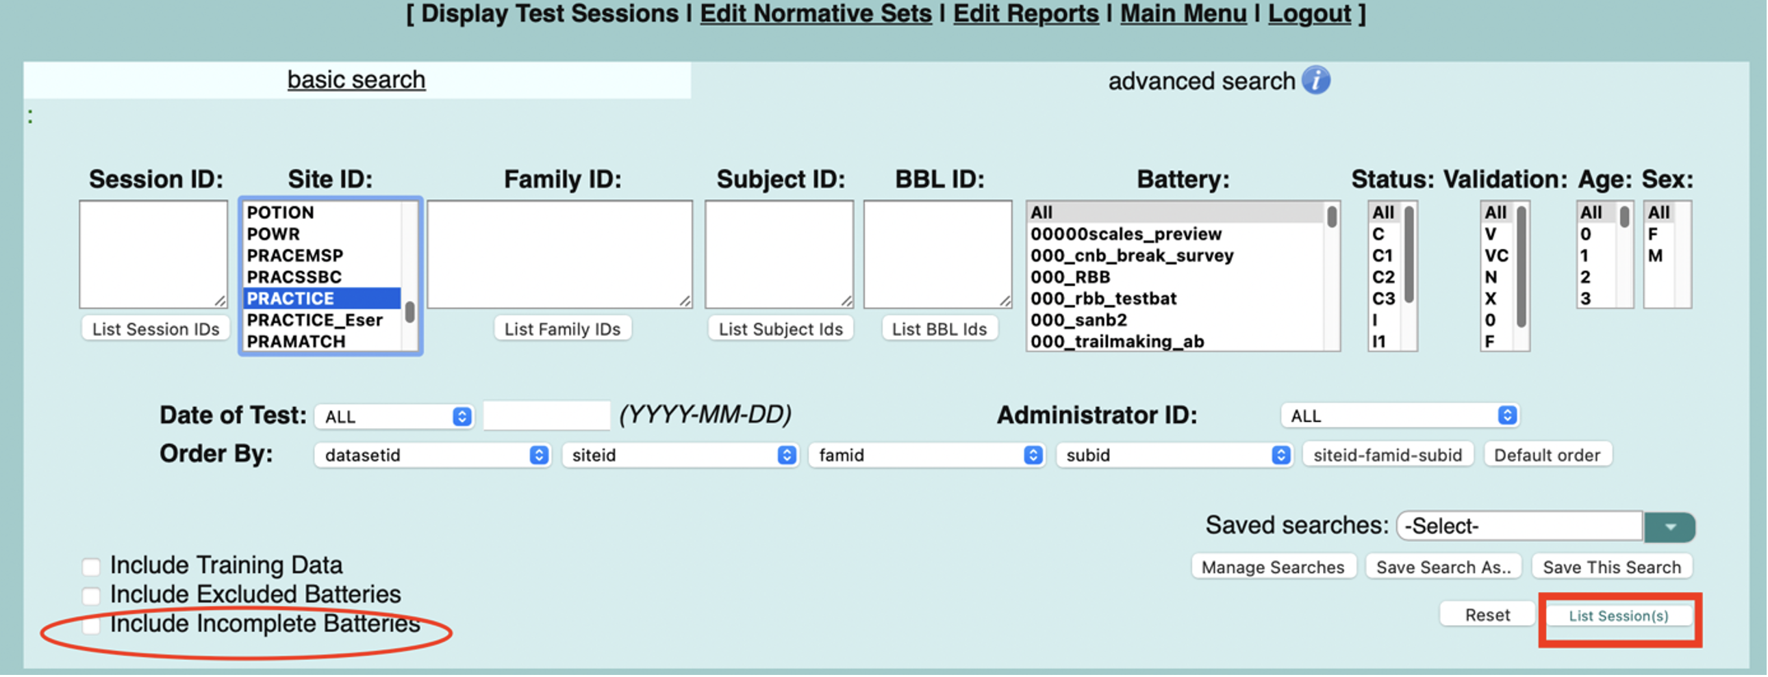Select F in the Sex list
Screen dimensions: 1768x677
click(1660, 235)
